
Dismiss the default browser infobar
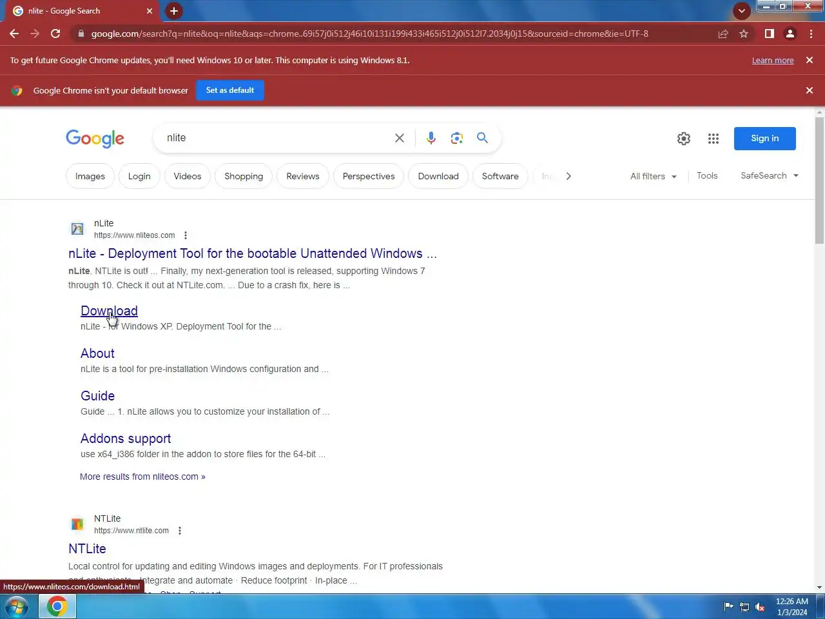[x=810, y=90]
